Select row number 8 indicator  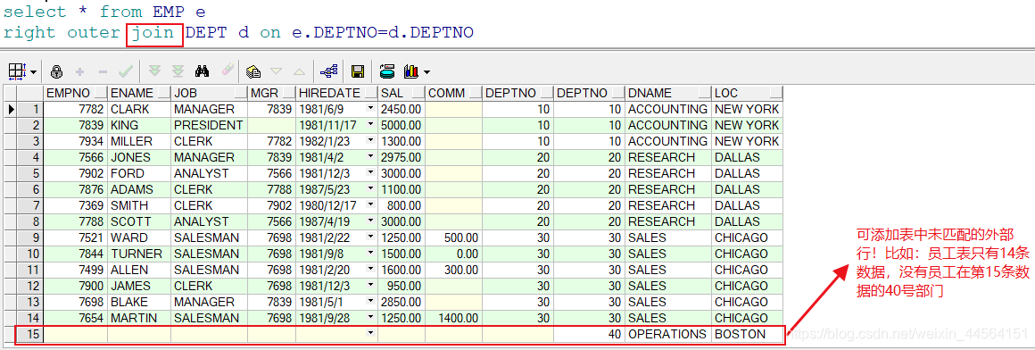pos(29,221)
